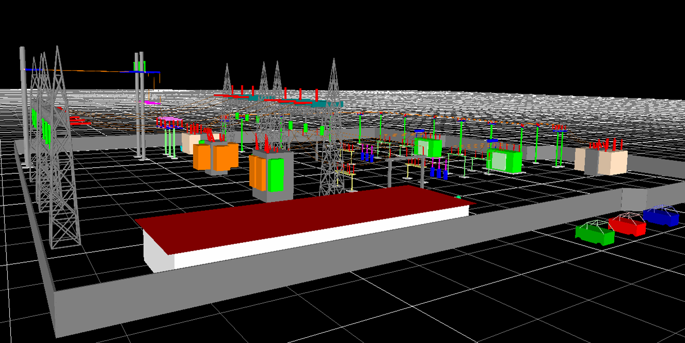Click the green car outside the wall
This screenshot has height=343, width=685.
coord(595,233)
